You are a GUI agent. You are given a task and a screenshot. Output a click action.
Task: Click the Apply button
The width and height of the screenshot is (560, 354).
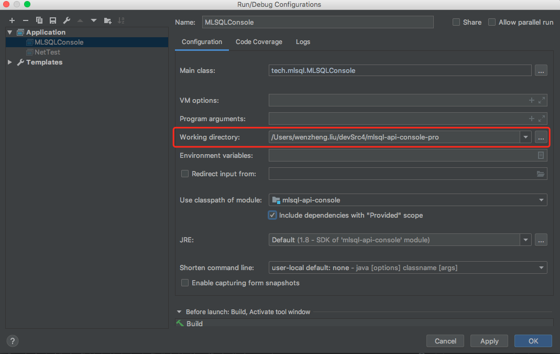pyautogui.click(x=489, y=341)
